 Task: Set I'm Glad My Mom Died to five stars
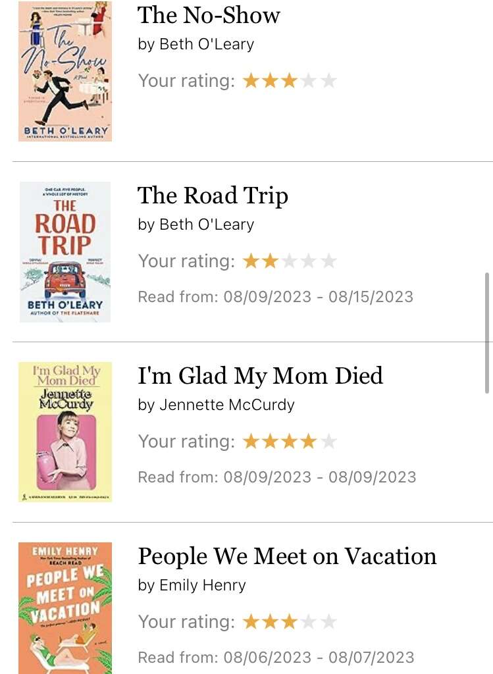point(328,442)
